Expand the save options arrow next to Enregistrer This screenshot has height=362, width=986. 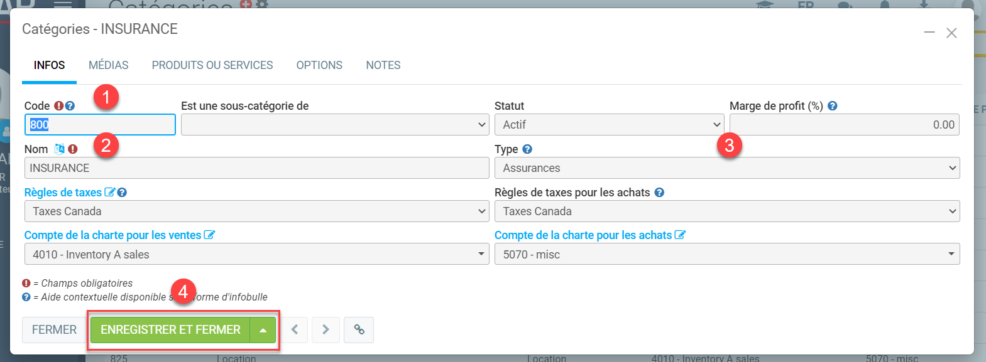(263, 330)
